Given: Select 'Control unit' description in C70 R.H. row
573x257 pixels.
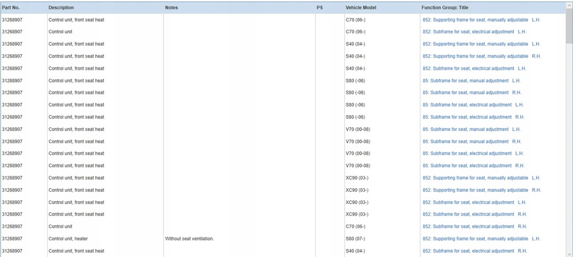Looking at the screenshot, I should pos(60,226).
